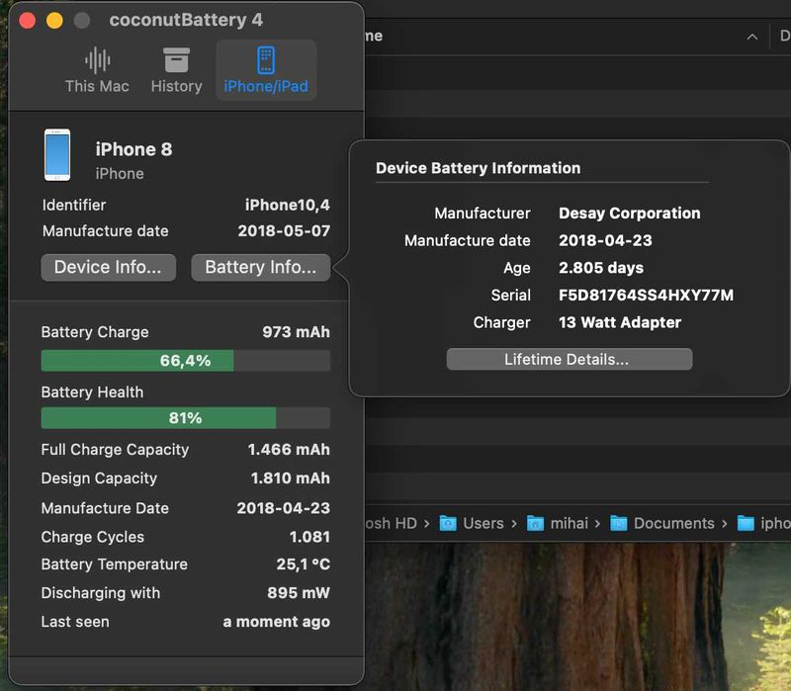The height and width of the screenshot is (691, 791).
Task: Click the iPhone 8 device image
Action: tap(57, 155)
